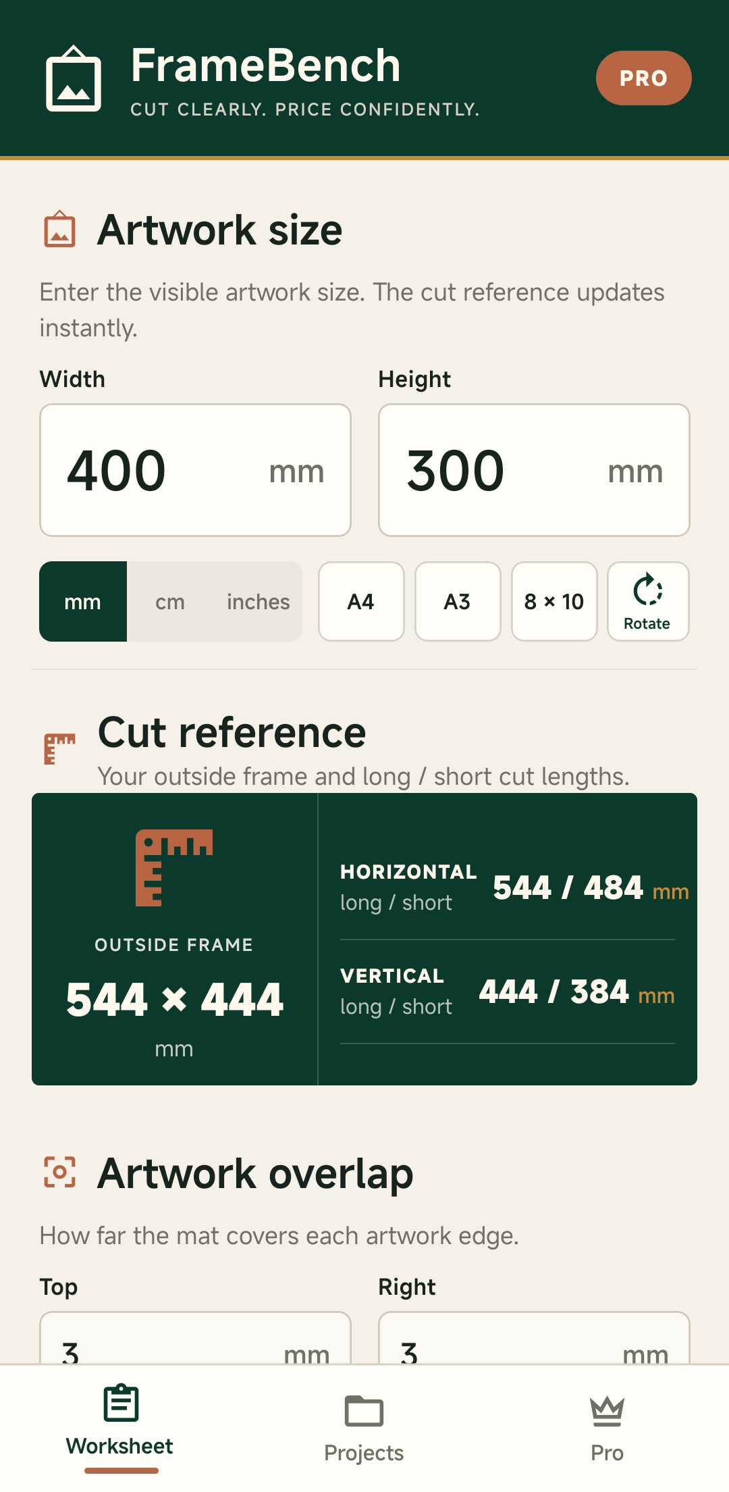Select the 544 × 444 outside frame value
Screen dimensions: 729x1492
click(174, 1000)
